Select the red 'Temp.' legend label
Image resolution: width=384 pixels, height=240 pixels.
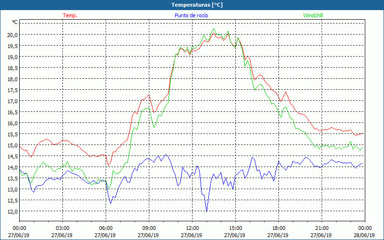pos(70,15)
